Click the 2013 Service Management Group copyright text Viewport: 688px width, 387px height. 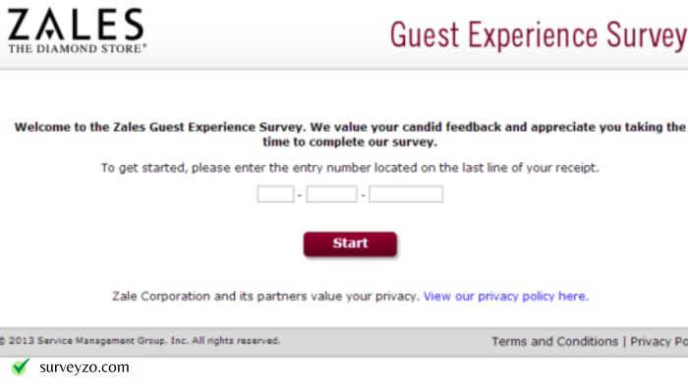140,341
